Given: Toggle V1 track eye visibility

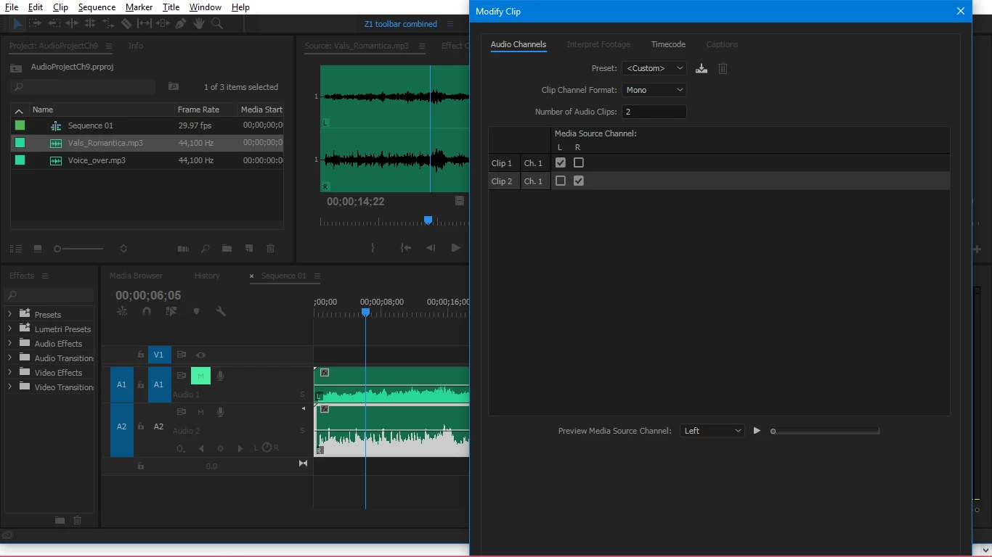Looking at the screenshot, I should [200, 355].
